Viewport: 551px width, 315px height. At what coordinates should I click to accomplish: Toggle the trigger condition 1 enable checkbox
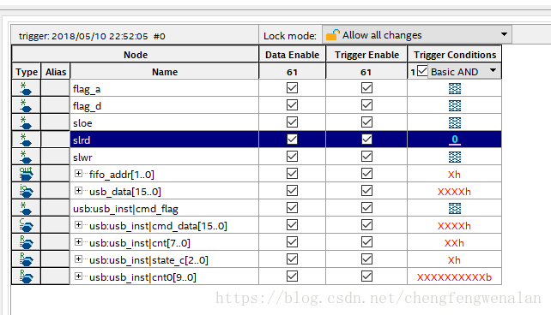coord(422,71)
